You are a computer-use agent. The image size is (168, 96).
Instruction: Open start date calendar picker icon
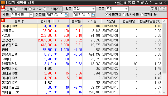pyautogui.click(x=66, y=15)
